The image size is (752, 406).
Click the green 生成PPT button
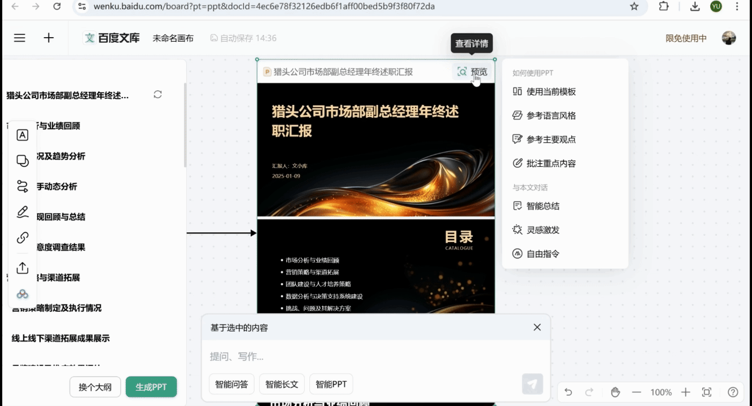click(151, 387)
